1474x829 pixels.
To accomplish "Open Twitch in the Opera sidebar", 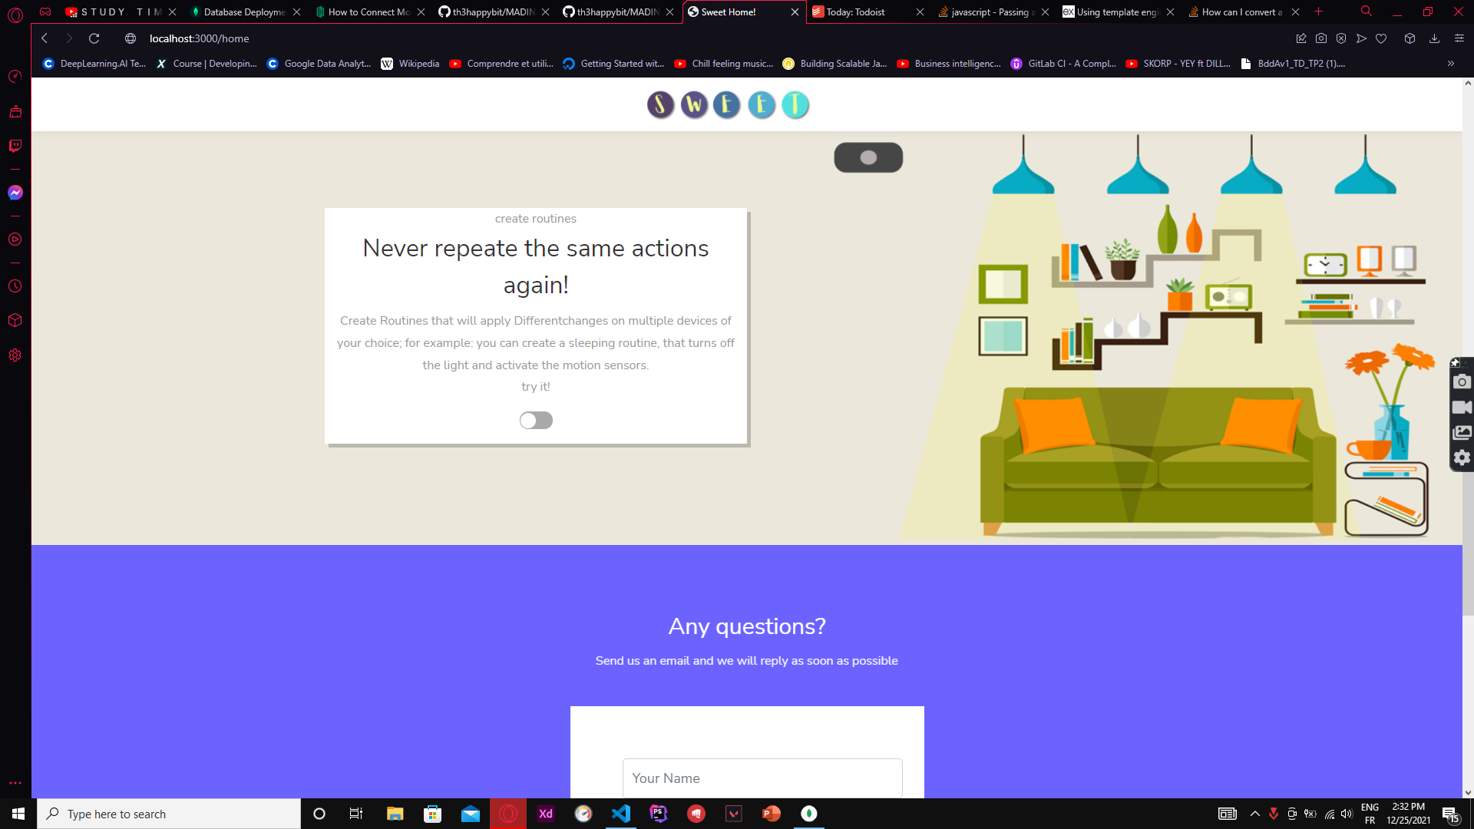I will 15,146.
